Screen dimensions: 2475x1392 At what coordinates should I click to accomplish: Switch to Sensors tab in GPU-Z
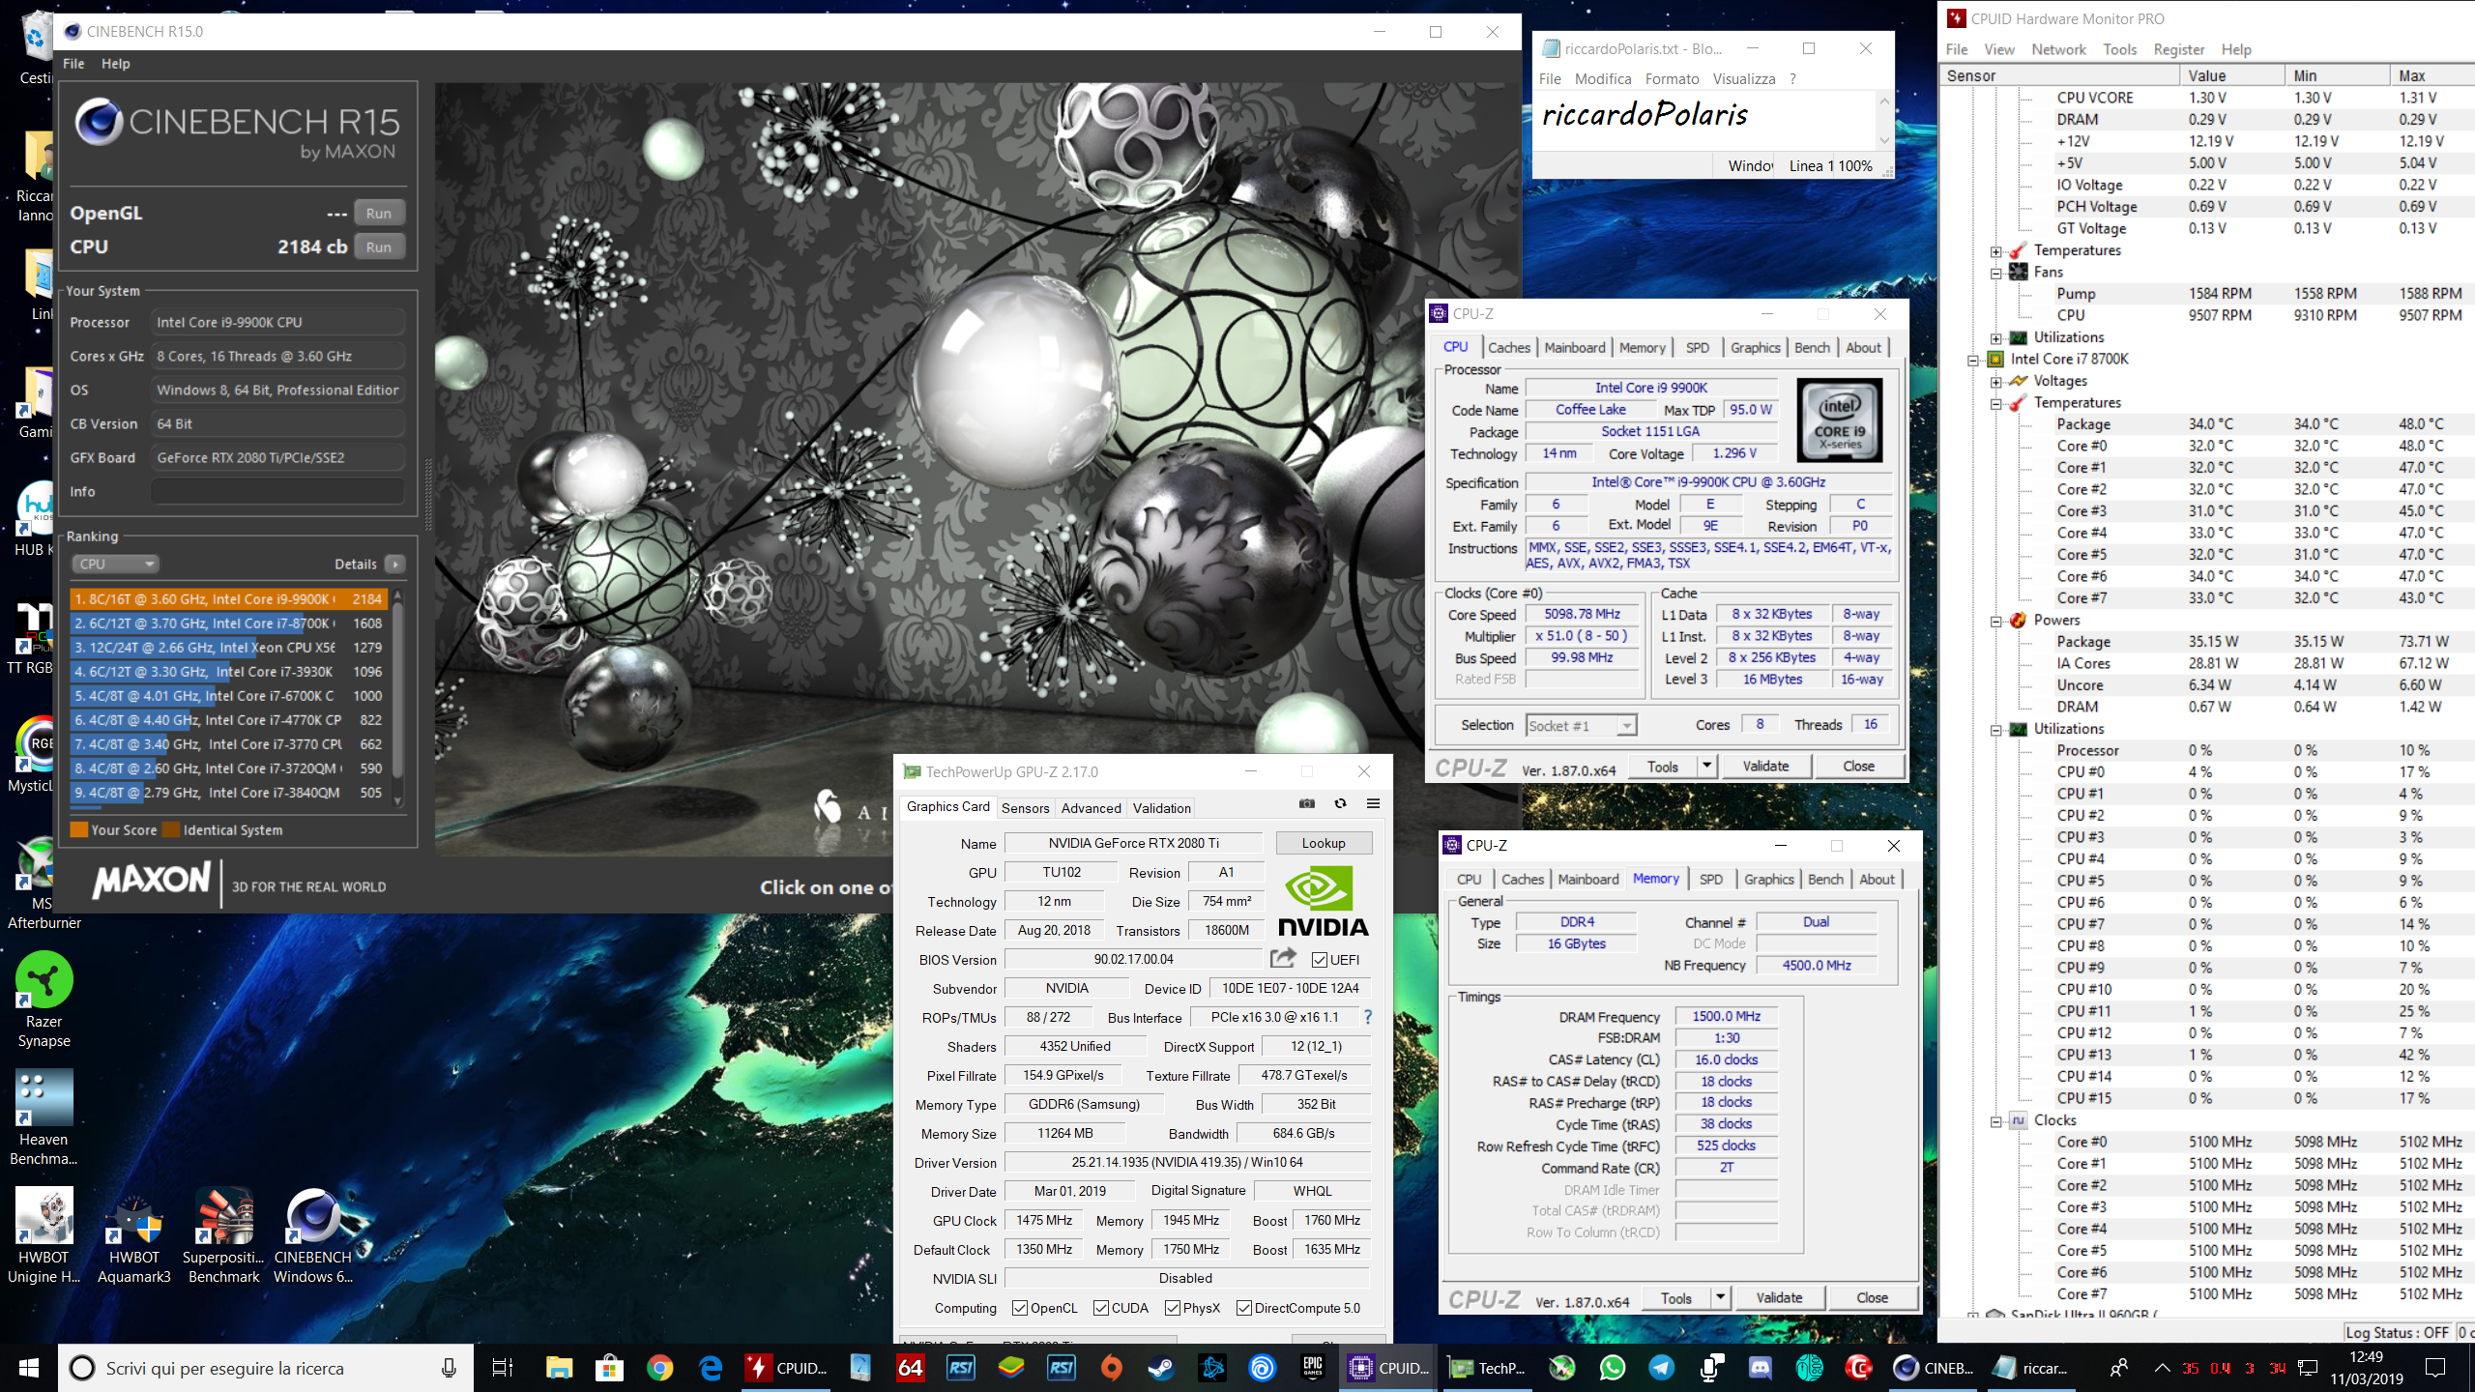(1025, 808)
